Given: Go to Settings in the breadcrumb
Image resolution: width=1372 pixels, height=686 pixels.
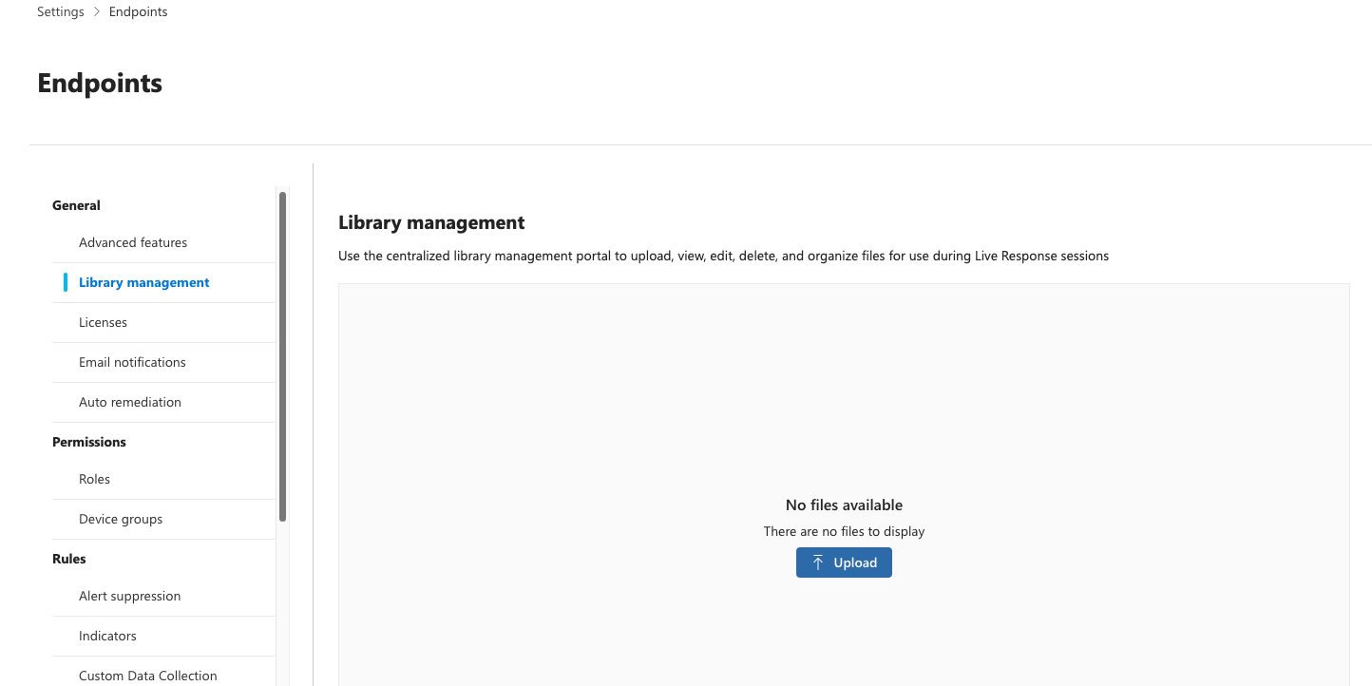Looking at the screenshot, I should 61,11.
